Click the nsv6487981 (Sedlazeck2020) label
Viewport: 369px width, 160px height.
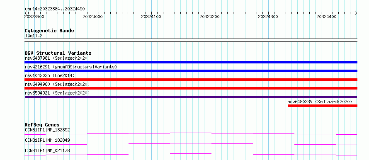pos(57,58)
